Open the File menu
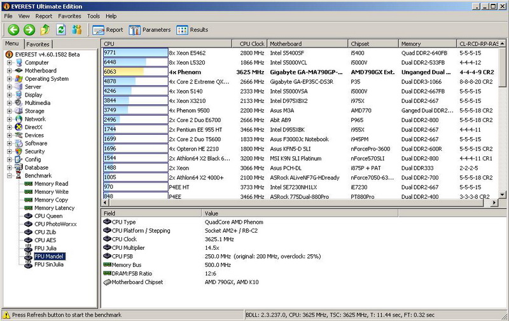Screen dimensions: 509x321 [x=8, y=16]
